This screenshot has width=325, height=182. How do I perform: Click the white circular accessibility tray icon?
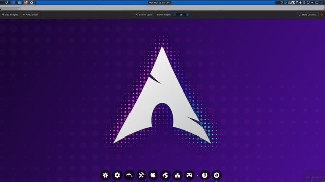click(x=294, y=2)
